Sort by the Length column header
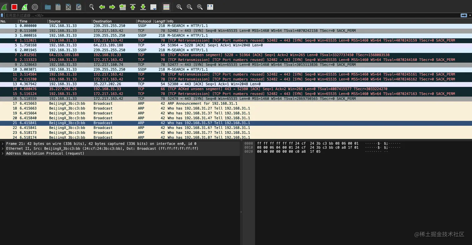Screen dimensions: 472x245 pyautogui.click(x=160, y=21)
